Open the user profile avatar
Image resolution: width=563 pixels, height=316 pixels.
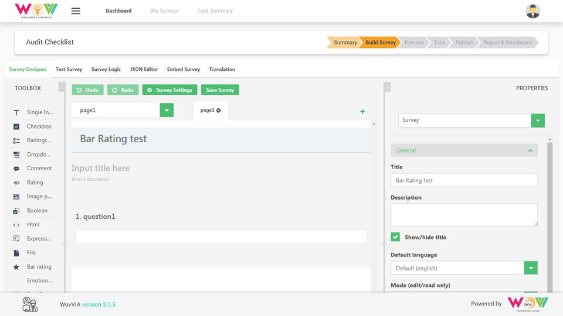click(533, 11)
